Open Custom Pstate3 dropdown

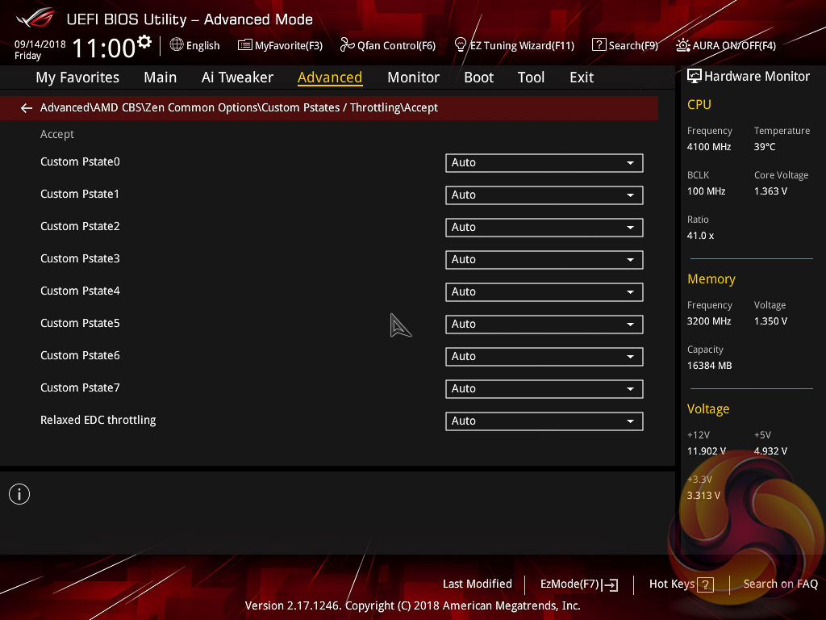tap(544, 259)
